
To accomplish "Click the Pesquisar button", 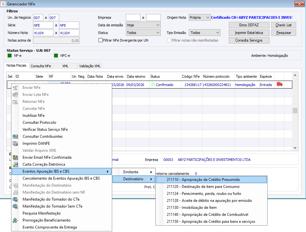I will click(x=286, y=33).
